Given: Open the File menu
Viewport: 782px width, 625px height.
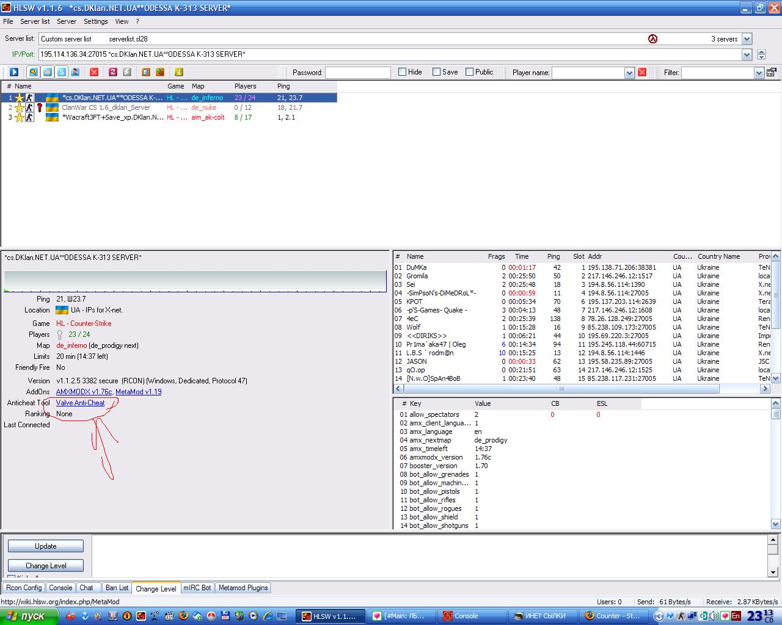Looking at the screenshot, I should [8, 21].
